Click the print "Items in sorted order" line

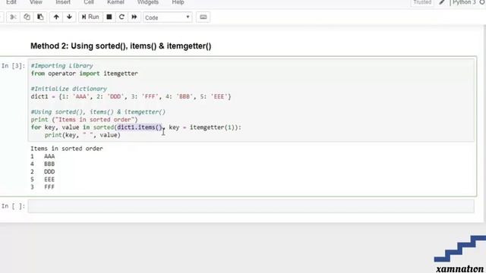[84, 120]
